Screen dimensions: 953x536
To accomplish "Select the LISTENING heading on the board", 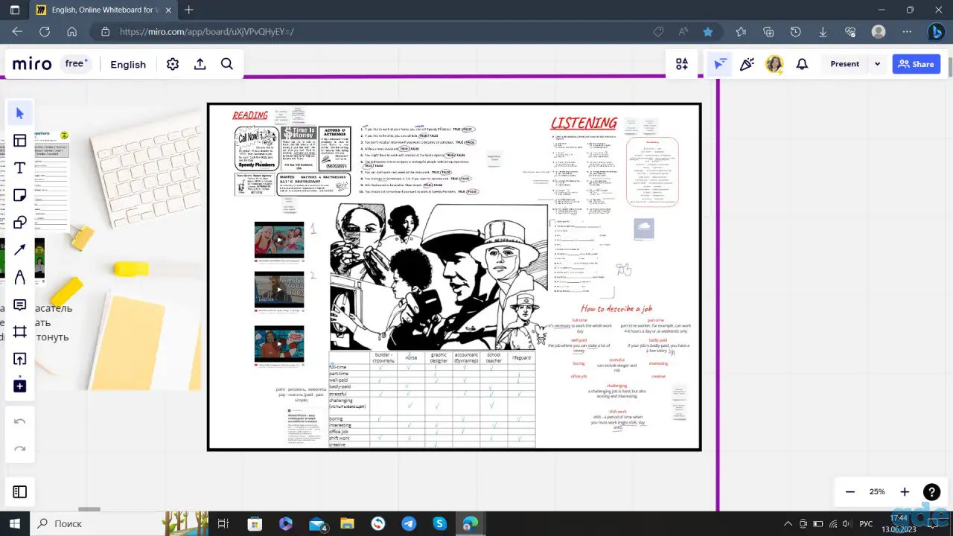I will pos(584,123).
